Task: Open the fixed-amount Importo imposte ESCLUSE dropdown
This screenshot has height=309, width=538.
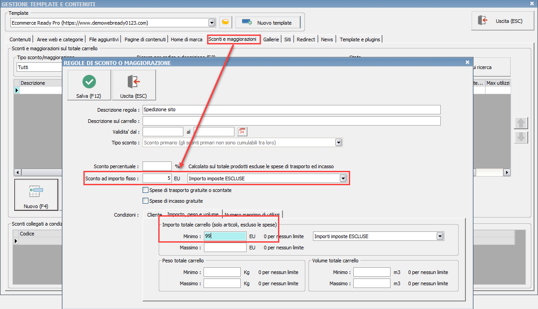Action: (x=343, y=178)
